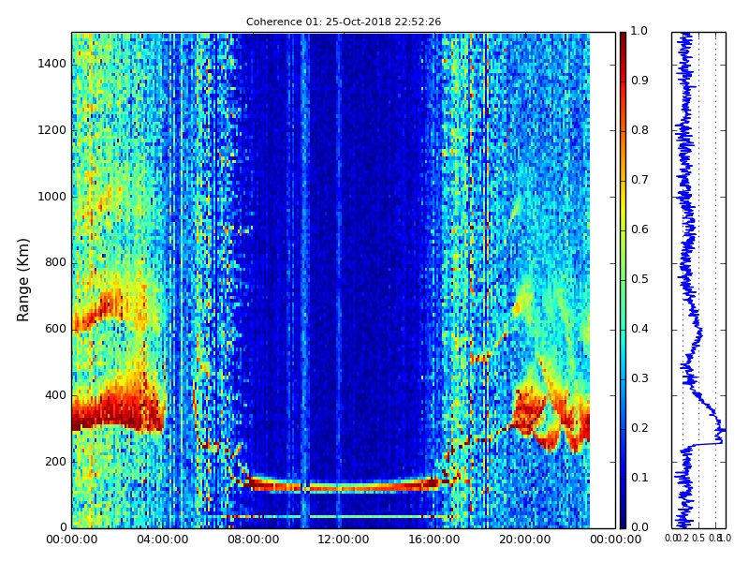Click the 20:00:00 time axis label
The image size is (749, 562).
click(525, 540)
